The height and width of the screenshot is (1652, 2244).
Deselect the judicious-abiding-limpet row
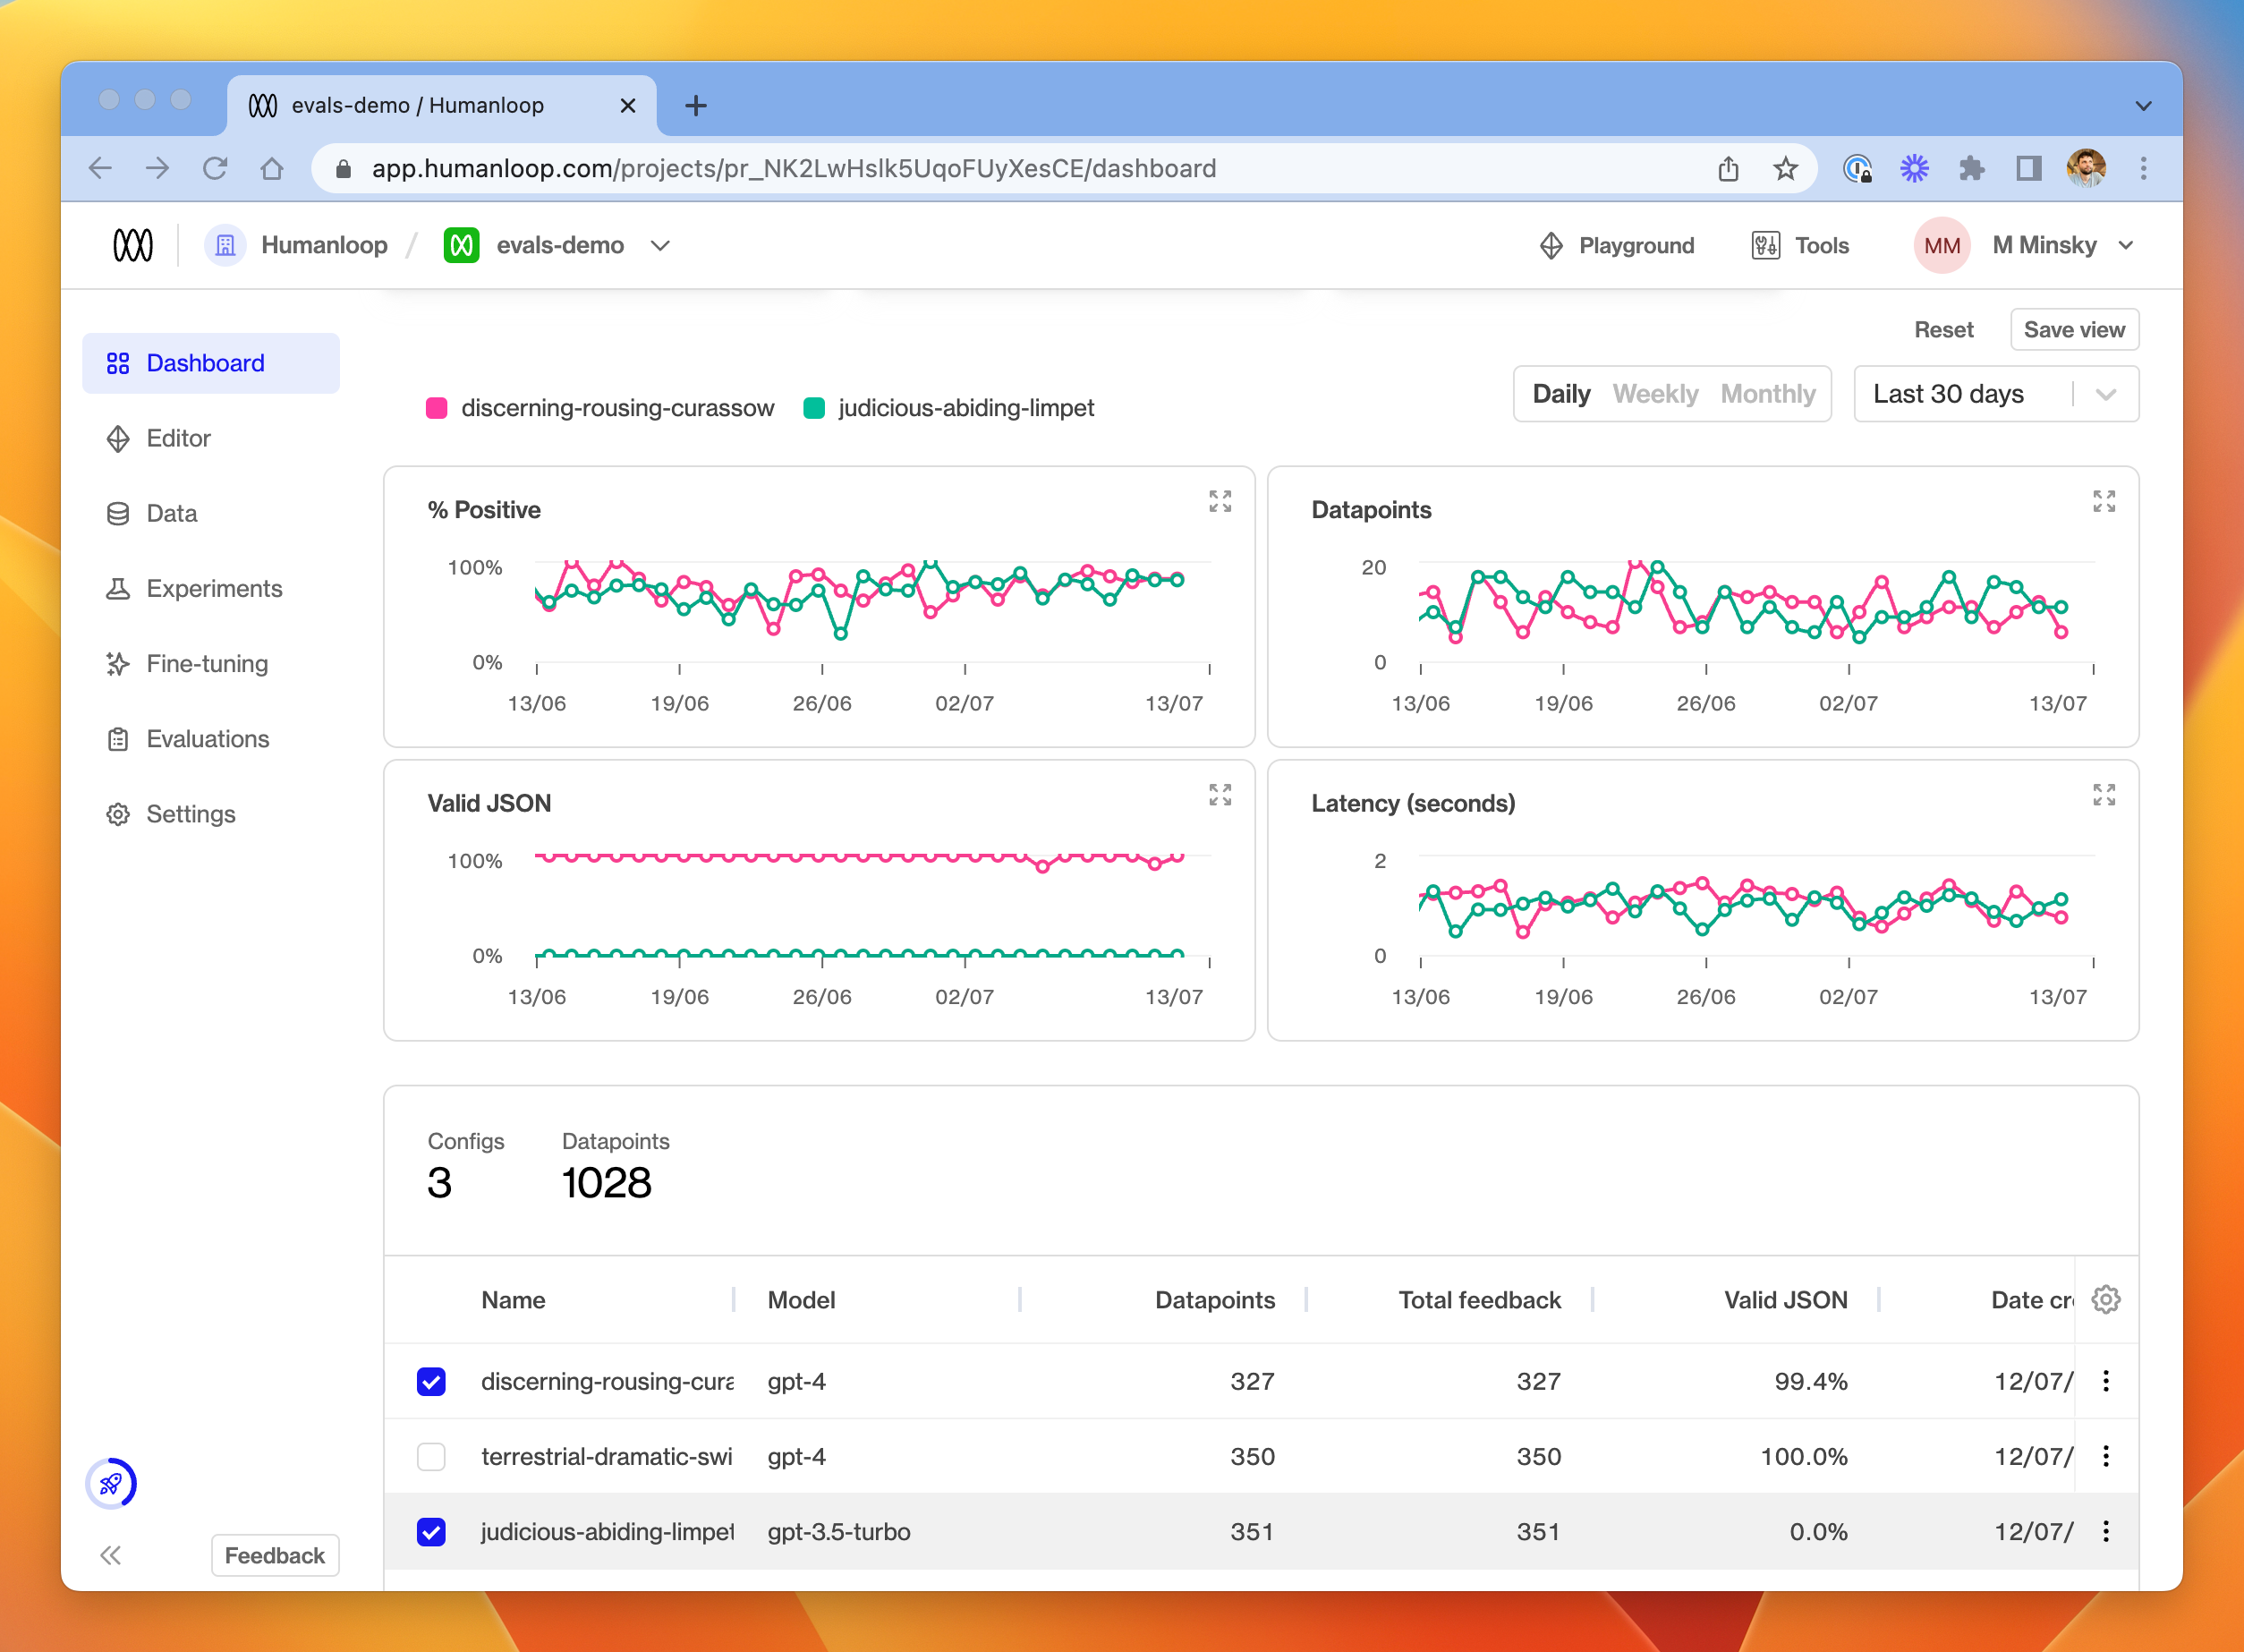pyautogui.click(x=430, y=1531)
